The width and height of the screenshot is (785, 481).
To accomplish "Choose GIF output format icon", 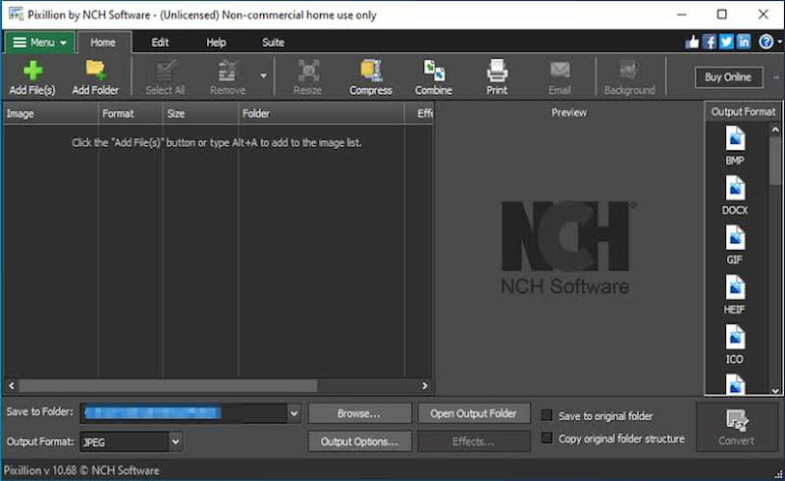I will [x=734, y=245].
